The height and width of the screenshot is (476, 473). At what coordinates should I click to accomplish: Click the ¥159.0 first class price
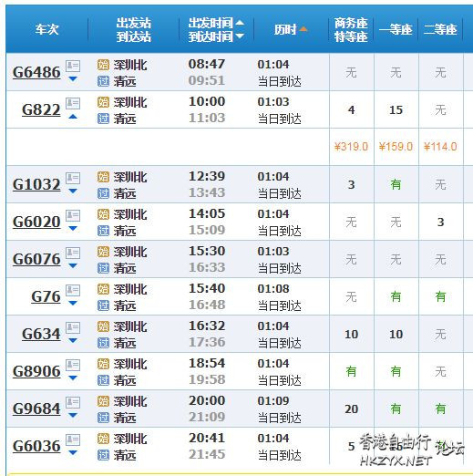pyautogui.click(x=396, y=147)
